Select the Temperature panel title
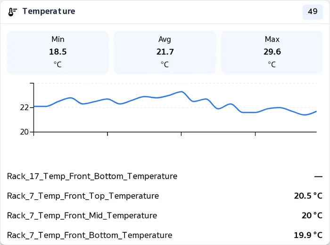The height and width of the screenshot is (245, 330). (x=49, y=11)
